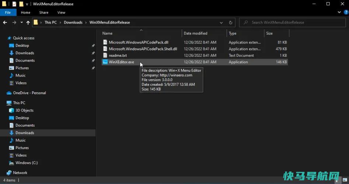Open the File ribbon tab
Screen dimensions: 349x184
coord(8,13)
